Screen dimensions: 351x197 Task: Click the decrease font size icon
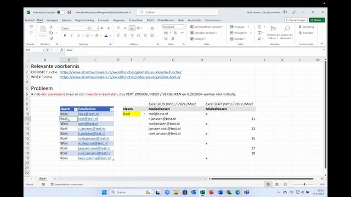109,28
